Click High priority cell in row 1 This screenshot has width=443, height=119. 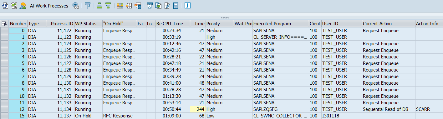click(x=220, y=37)
